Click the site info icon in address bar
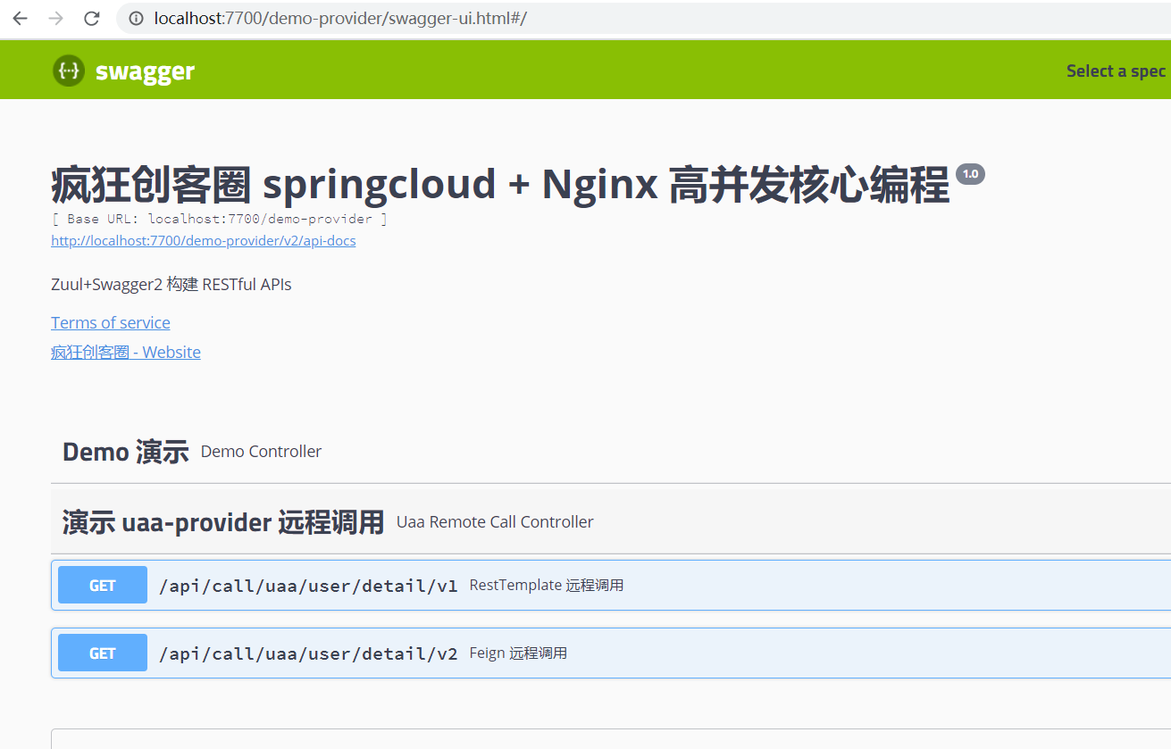Screen dimensions: 1171x749 click(x=137, y=19)
